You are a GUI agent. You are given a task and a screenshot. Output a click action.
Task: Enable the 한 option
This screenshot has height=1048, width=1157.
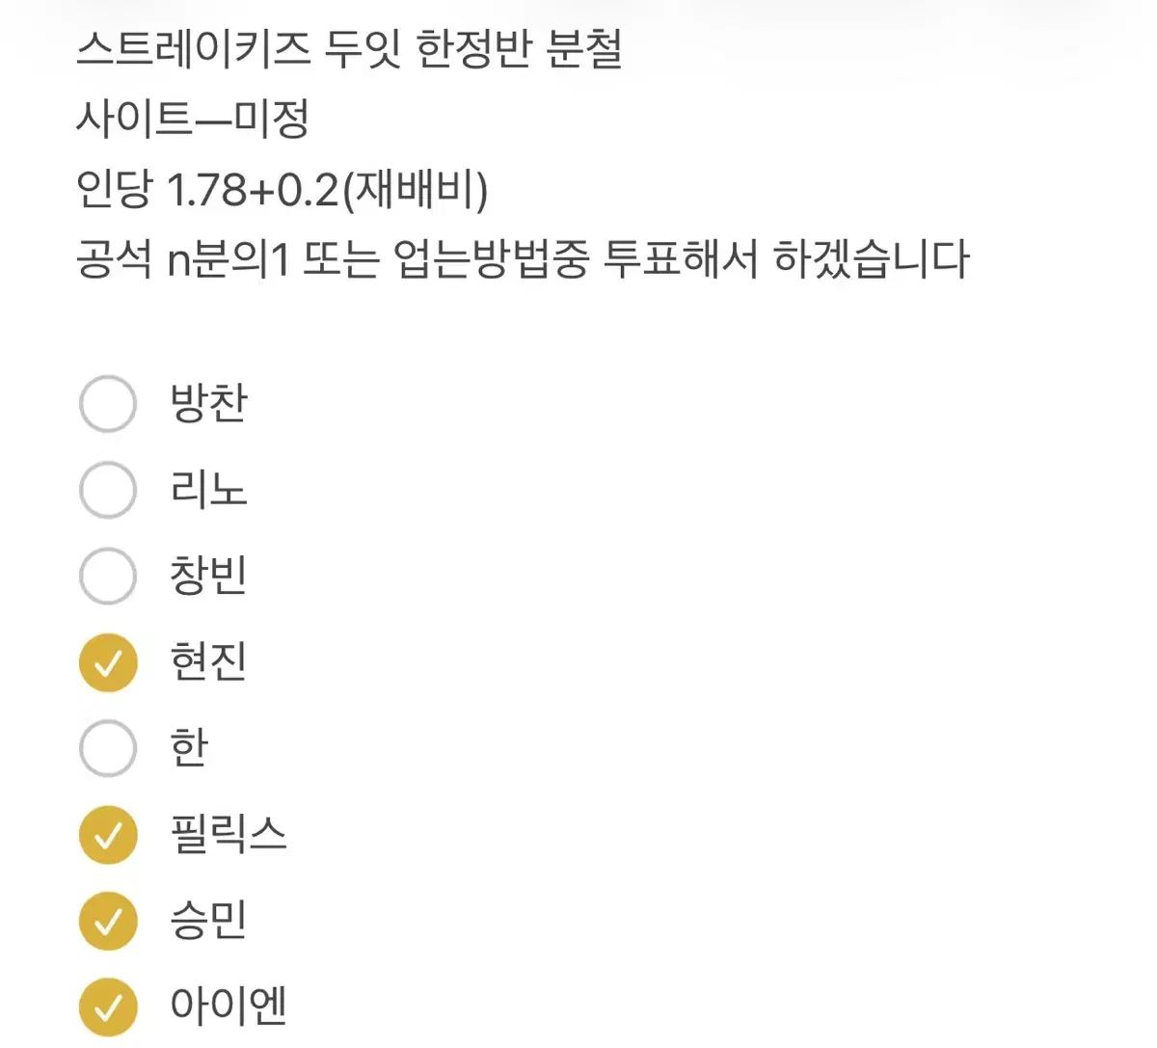108,747
